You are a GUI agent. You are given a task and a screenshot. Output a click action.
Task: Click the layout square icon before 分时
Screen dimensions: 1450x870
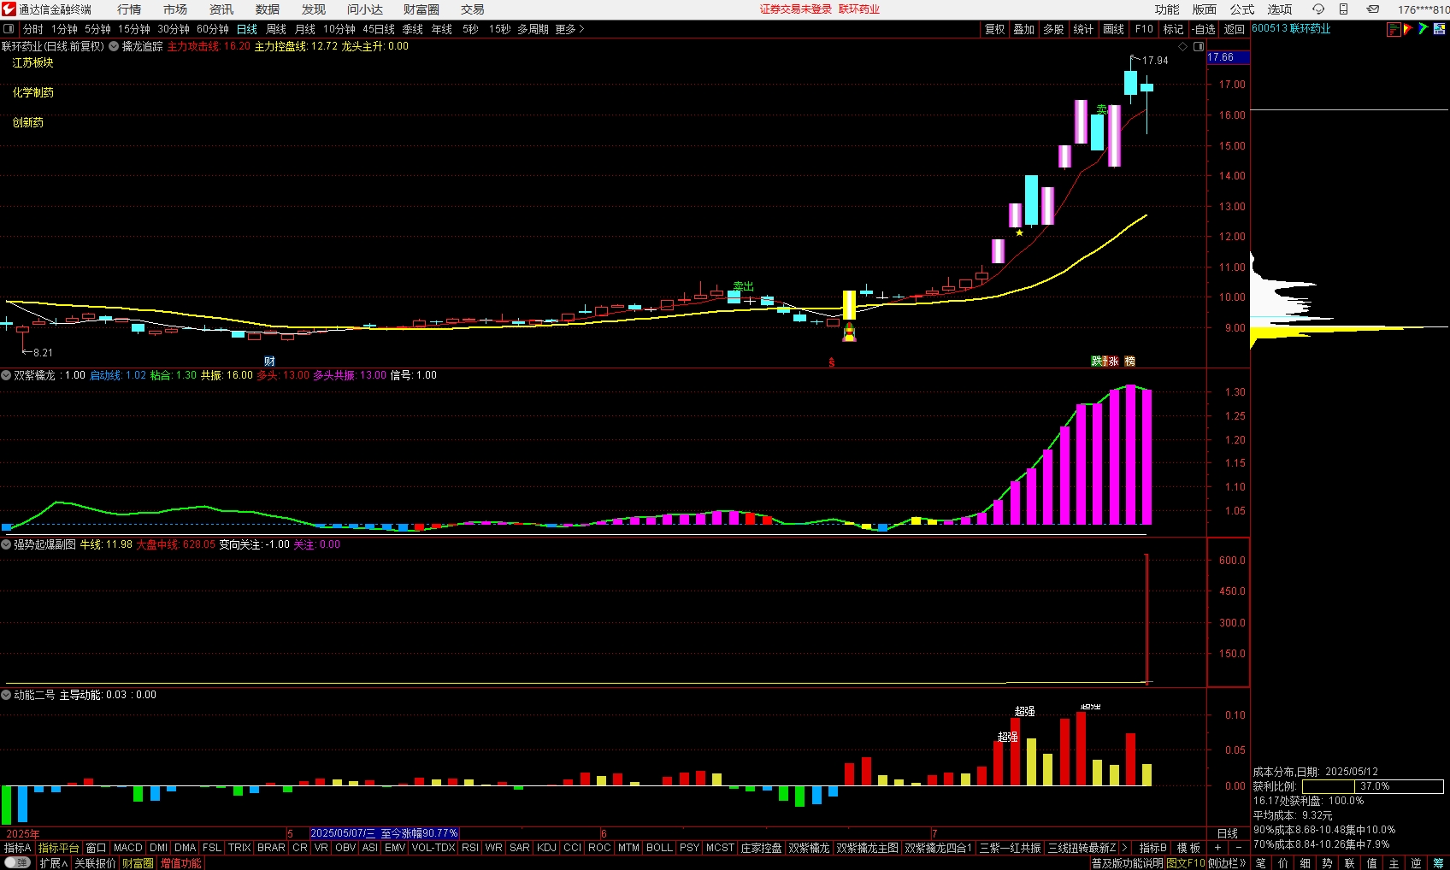tap(9, 29)
